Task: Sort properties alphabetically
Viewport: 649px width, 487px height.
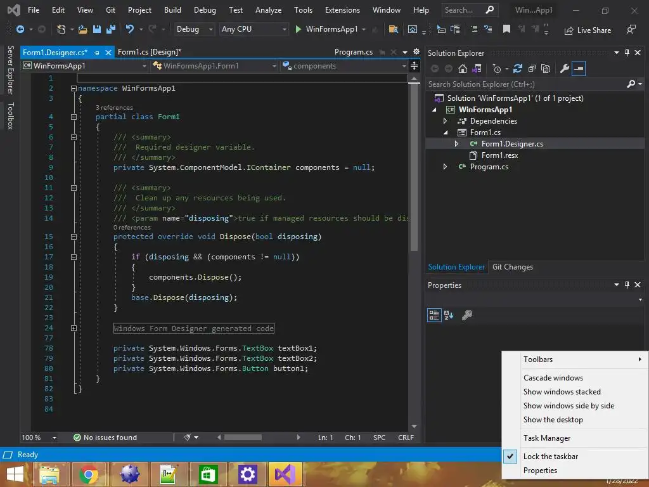Action: [x=449, y=315]
